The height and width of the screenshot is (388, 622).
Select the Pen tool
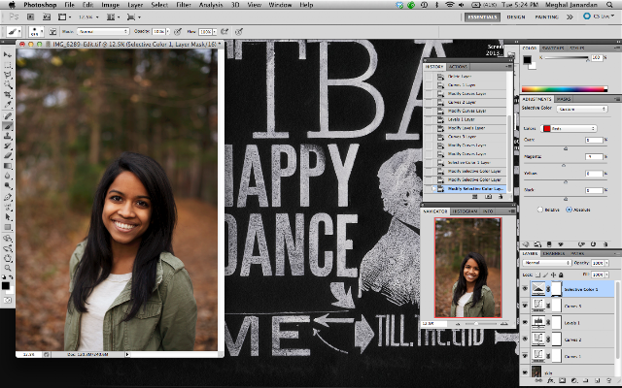click(x=8, y=197)
